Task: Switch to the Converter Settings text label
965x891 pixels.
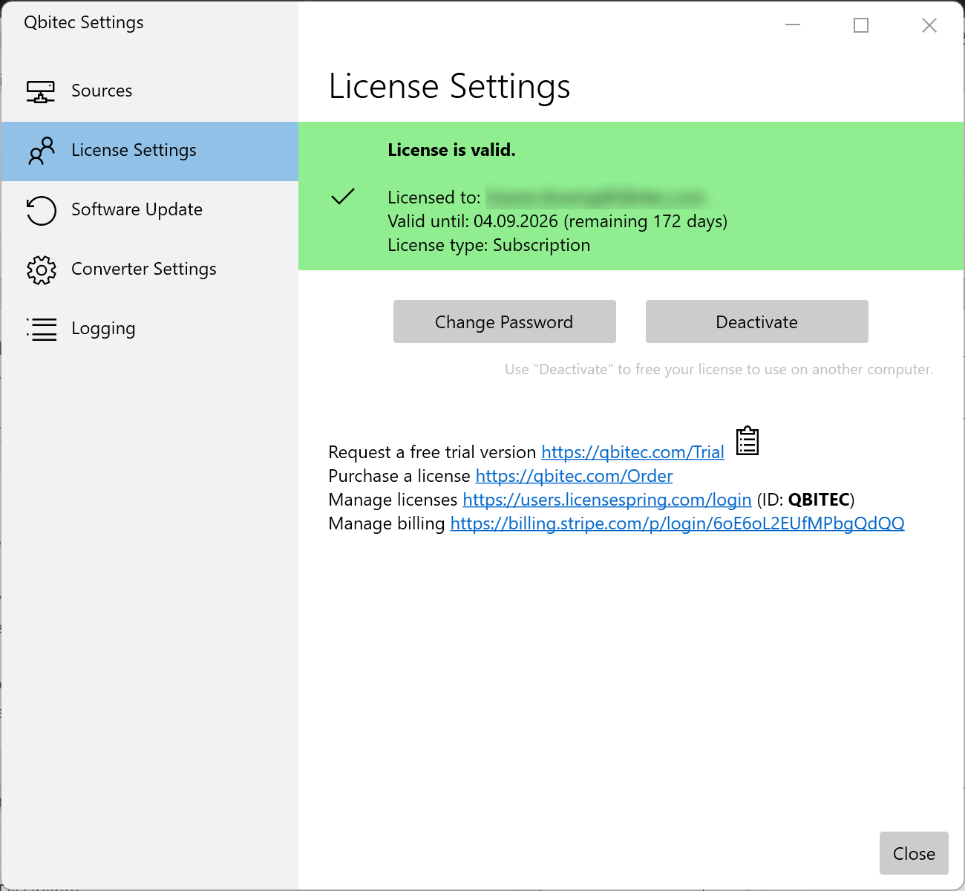Action: coord(143,270)
